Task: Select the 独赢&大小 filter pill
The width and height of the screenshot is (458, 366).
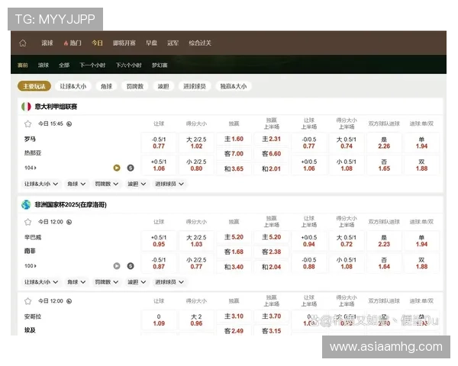Action: (x=234, y=86)
